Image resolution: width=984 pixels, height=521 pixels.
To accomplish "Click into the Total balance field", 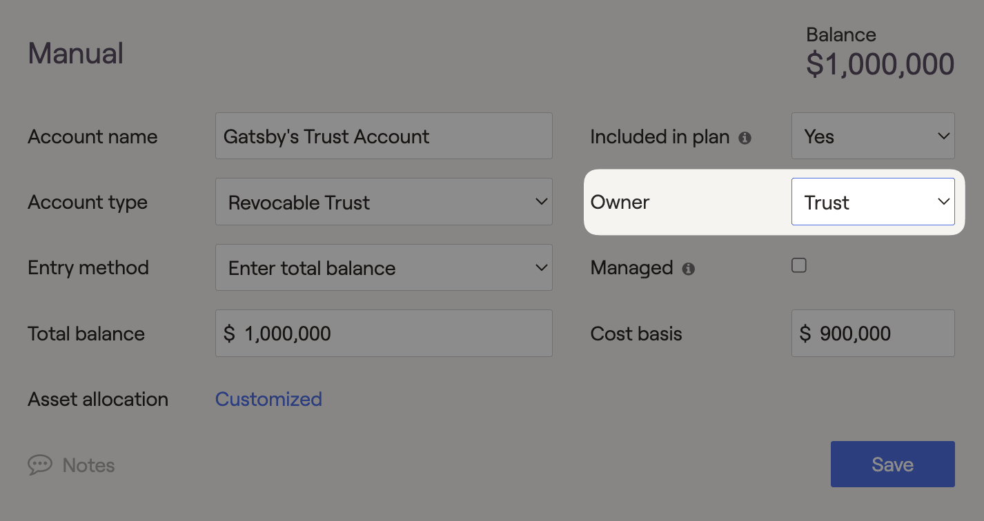I will pyautogui.click(x=384, y=333).
